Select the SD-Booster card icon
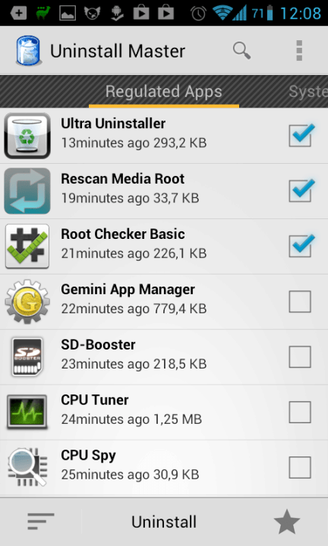The image size is (328, 546). point(27,356)
